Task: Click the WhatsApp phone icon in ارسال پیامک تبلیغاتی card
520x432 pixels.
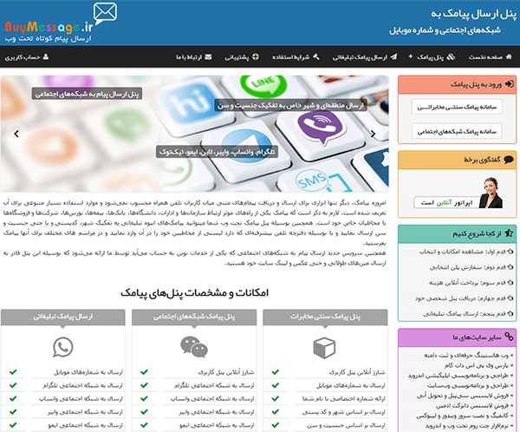Action: (x=63, y=347)
